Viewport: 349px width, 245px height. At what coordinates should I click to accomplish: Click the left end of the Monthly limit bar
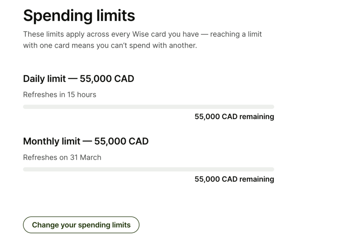(x=25, y=170)
